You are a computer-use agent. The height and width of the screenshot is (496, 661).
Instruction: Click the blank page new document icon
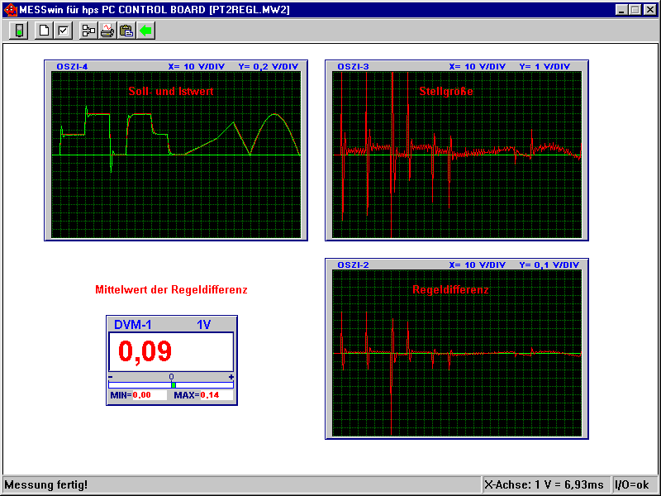tap(45, 31)
